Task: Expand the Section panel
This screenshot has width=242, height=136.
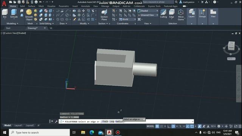Action: [103, 23]
